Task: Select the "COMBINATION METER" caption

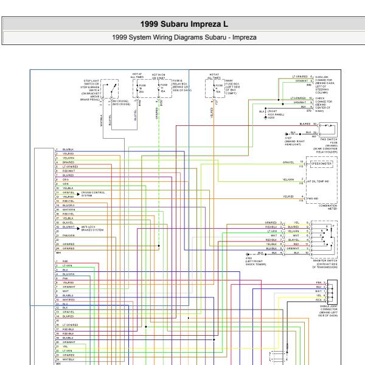Action: [x=328, y=207]
